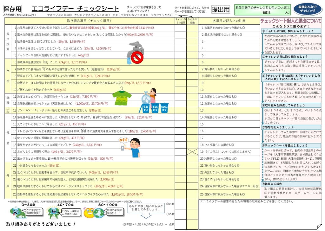Click the チャレンジ日の結果 cell for item 13
The width and height of the screenshot is (325, 231).
tap(181, 110)
